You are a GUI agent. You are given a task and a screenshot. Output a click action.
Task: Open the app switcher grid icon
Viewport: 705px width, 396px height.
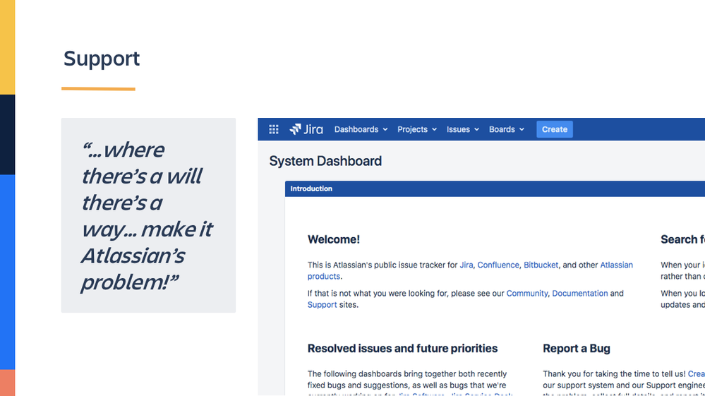coord(273,129)
